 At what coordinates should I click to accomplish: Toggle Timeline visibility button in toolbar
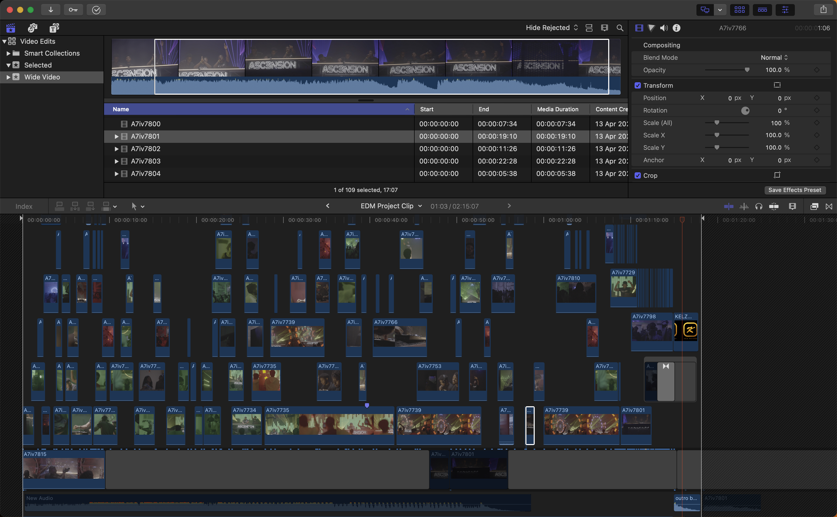coord(762,10)
